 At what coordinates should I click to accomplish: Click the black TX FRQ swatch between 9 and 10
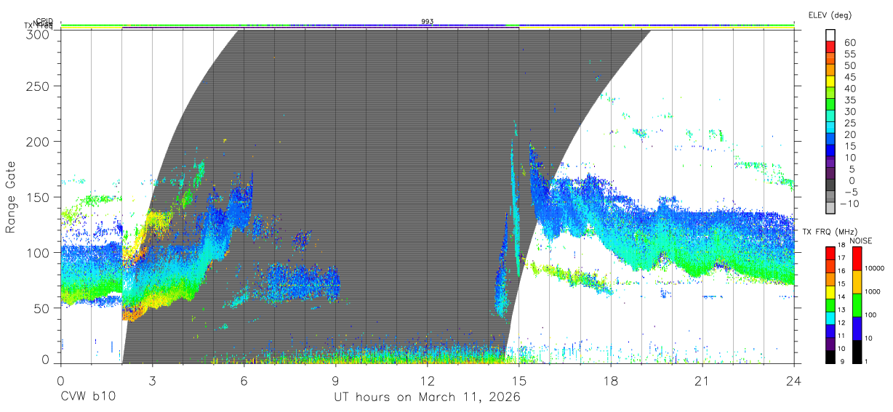coord(830,356)
